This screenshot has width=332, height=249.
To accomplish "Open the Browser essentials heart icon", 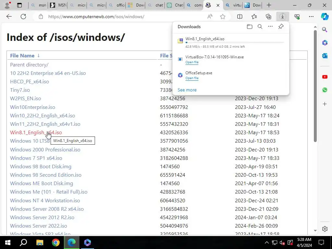I will (x=297, y=17).
